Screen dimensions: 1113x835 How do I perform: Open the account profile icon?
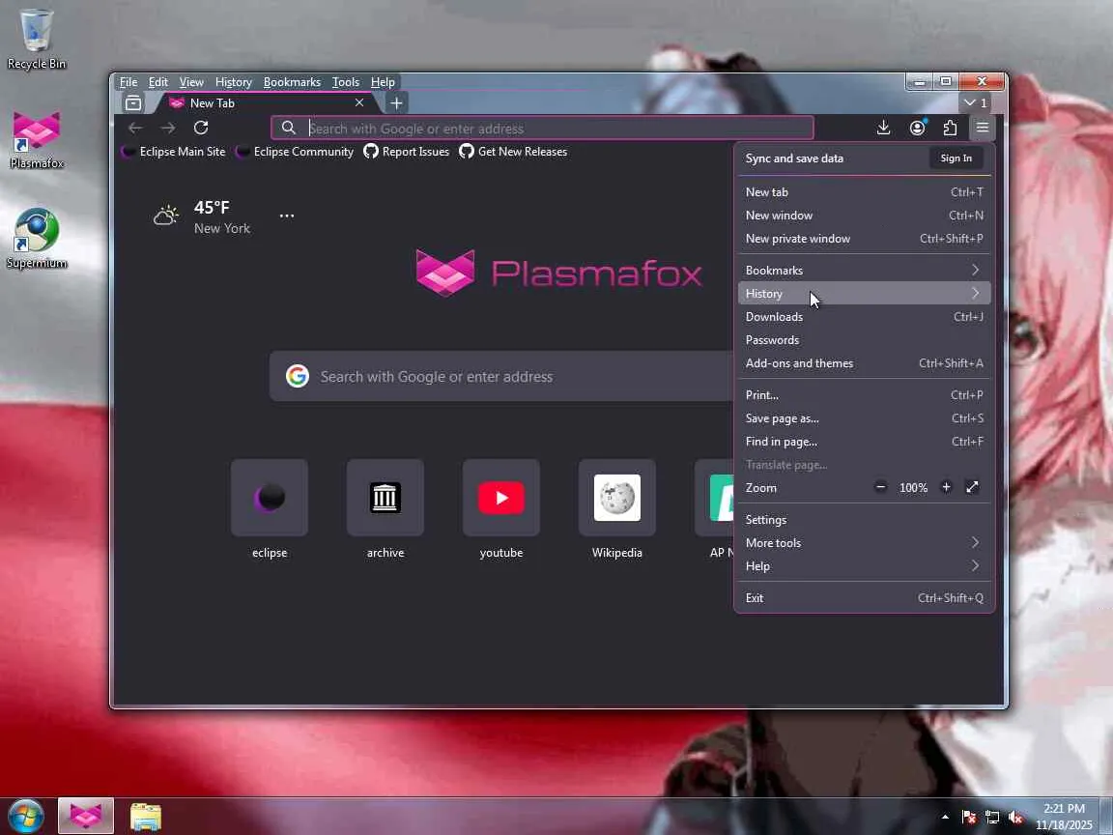917,128
